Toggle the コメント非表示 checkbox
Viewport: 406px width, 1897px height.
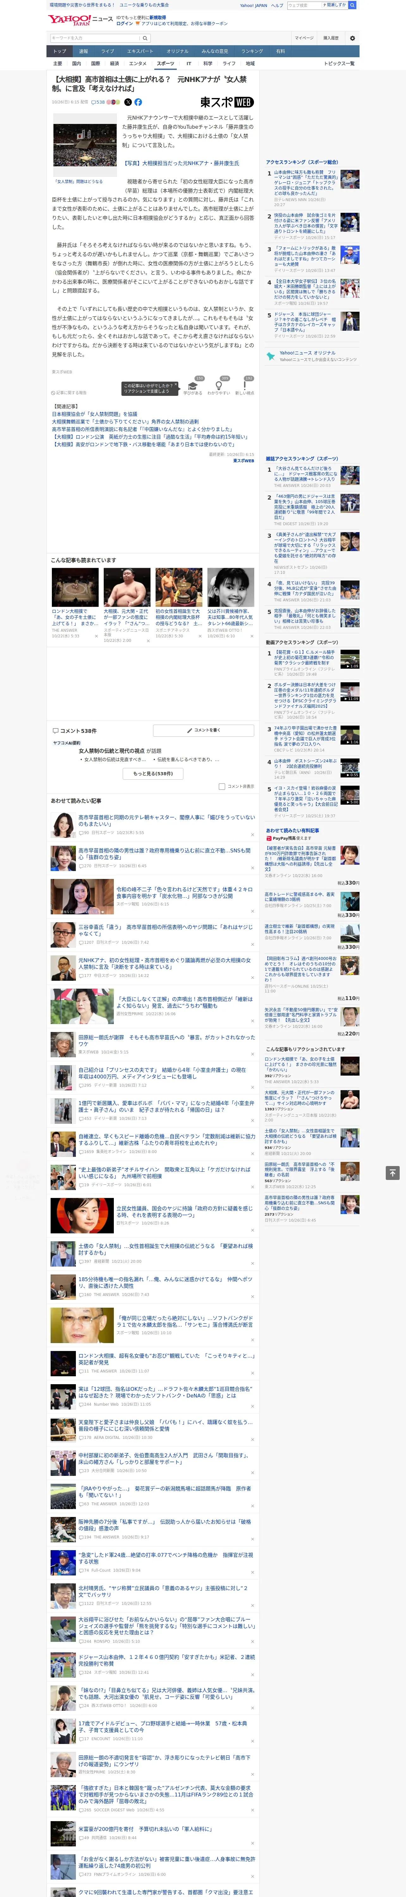pyautogui.click(x=222, y=787)
